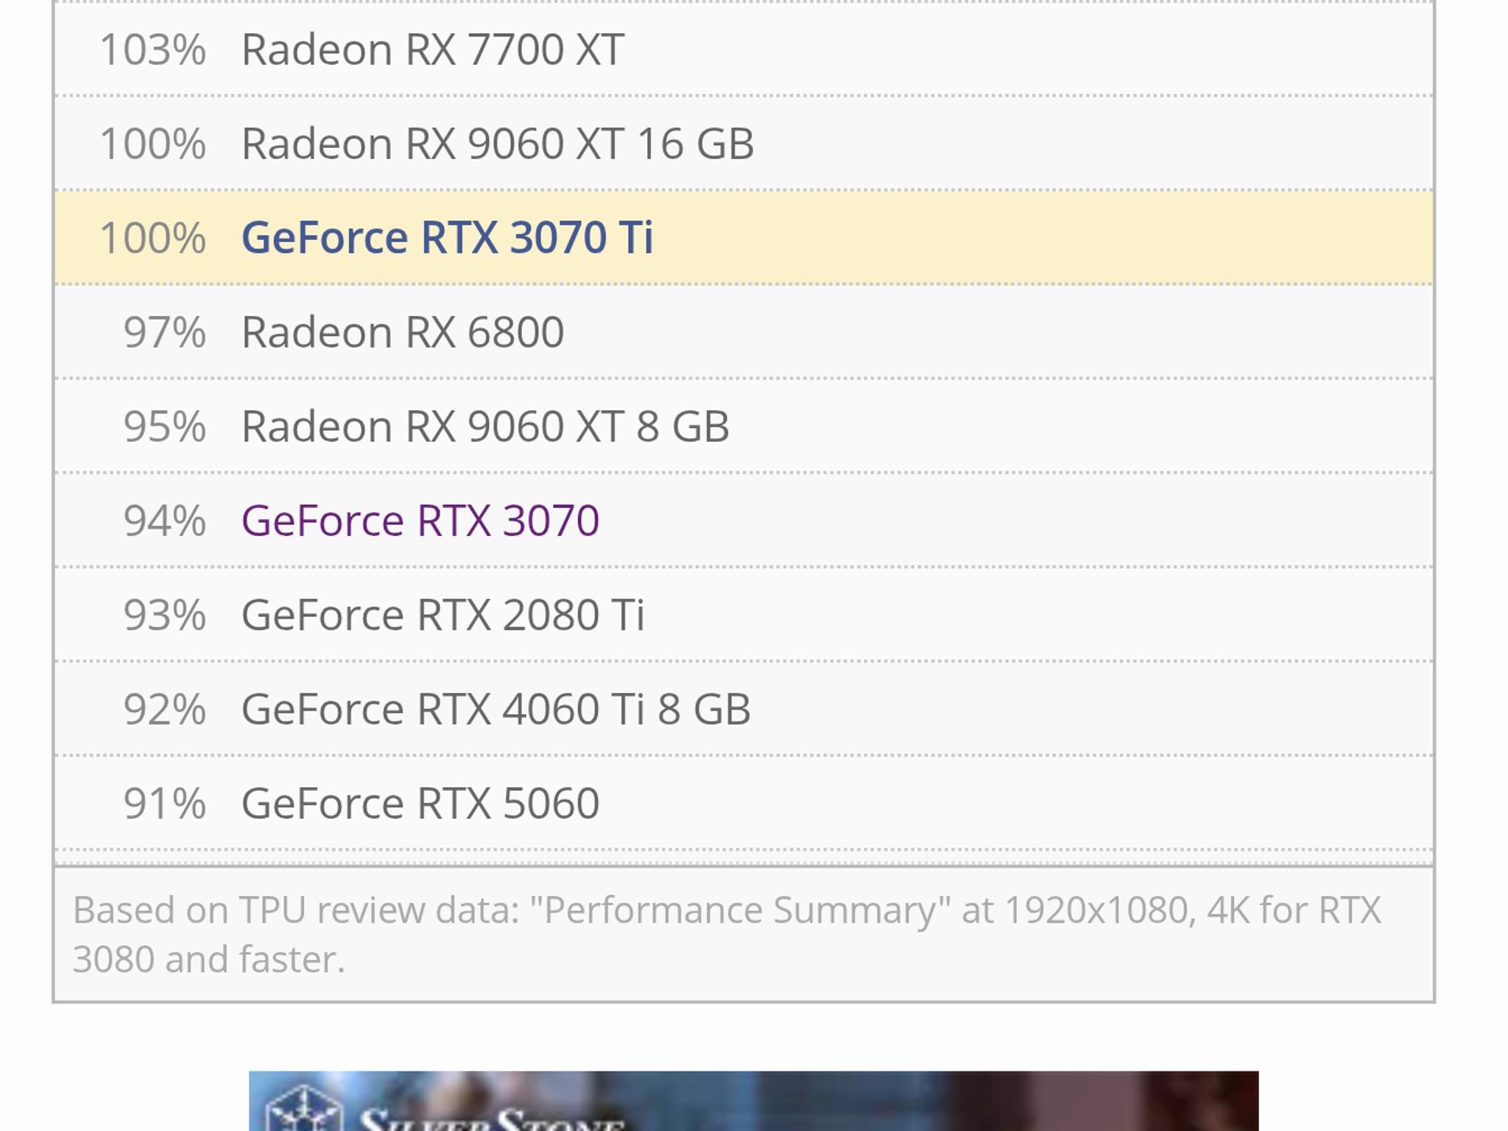The width and height of the screenshot is (1508, 1131).
Task: Follow the purple GeForce RTX 3070 link
Action: (x=420, y=521)
